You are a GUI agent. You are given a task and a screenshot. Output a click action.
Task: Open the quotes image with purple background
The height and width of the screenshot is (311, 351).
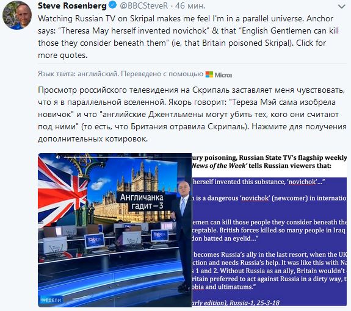pyautogui.click(x=269, y=230)
